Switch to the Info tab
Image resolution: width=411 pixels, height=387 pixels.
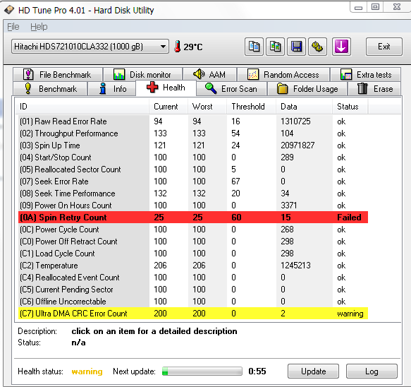[112, 89]
